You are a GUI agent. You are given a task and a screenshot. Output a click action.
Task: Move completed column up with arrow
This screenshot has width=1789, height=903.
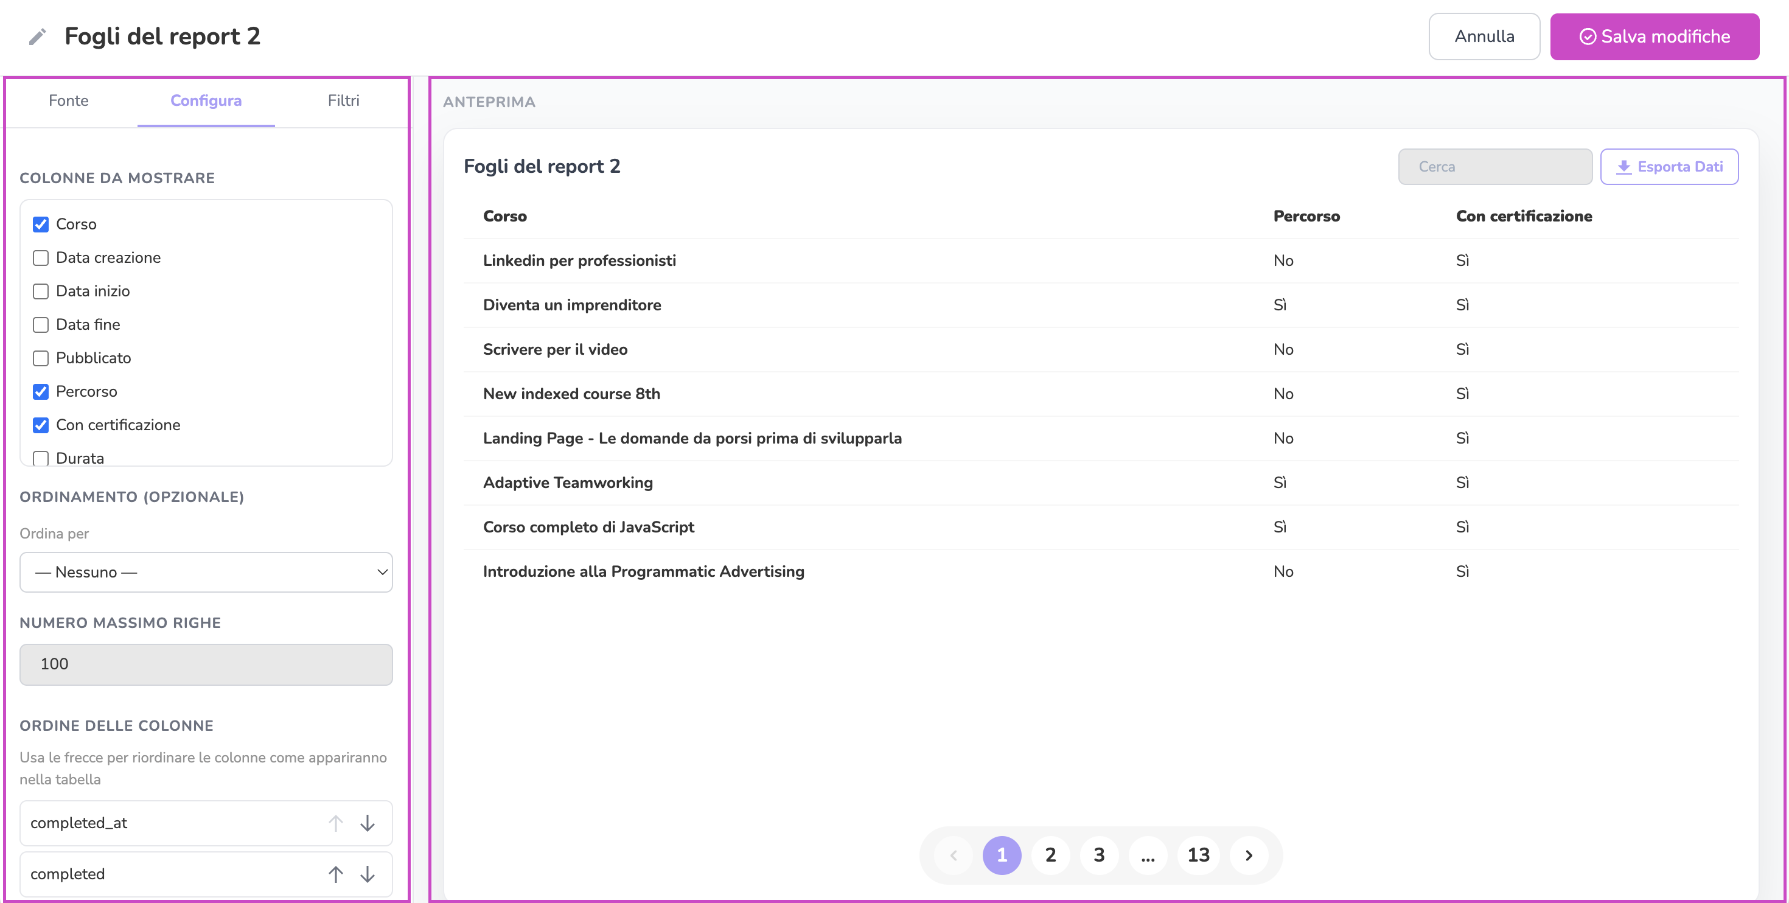coord(335,874)
